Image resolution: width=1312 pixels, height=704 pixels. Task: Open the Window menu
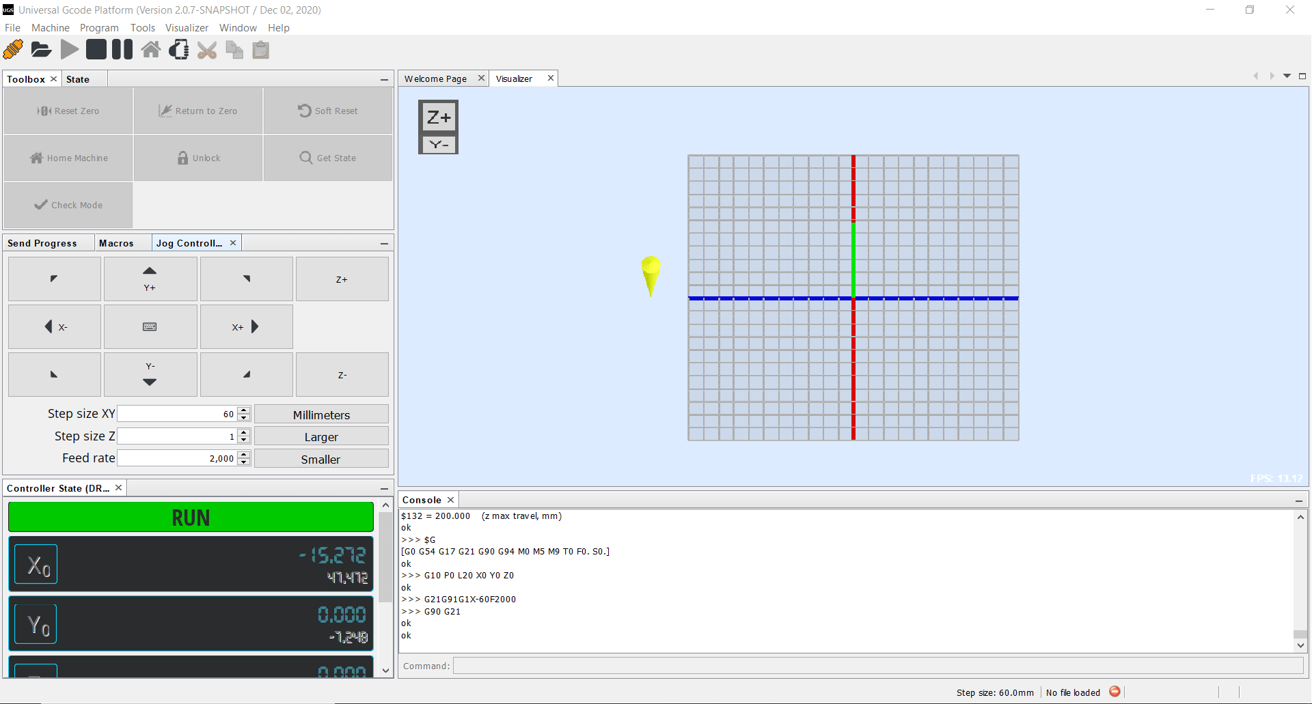(238, 28)
